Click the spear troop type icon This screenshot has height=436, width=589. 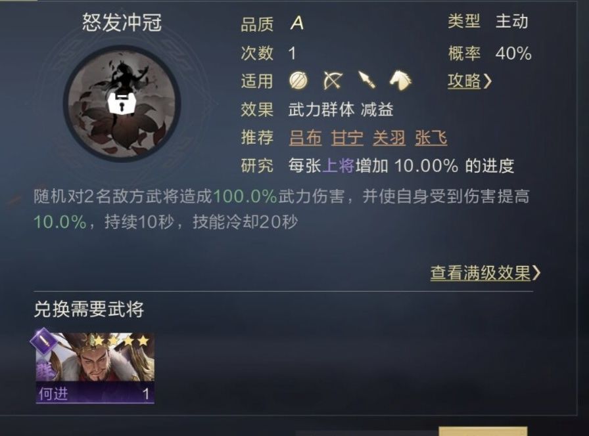(367, 80)
